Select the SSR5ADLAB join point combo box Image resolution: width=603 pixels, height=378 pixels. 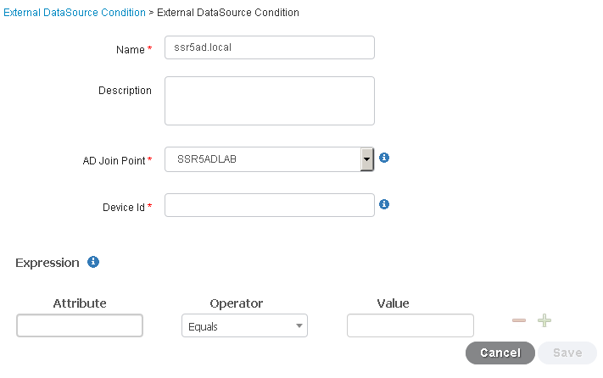(x=269, y=159)
